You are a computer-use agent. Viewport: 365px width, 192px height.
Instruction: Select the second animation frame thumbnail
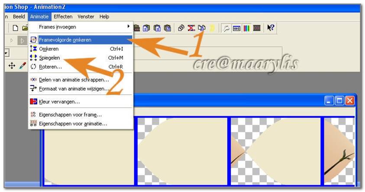click(182, 151)
